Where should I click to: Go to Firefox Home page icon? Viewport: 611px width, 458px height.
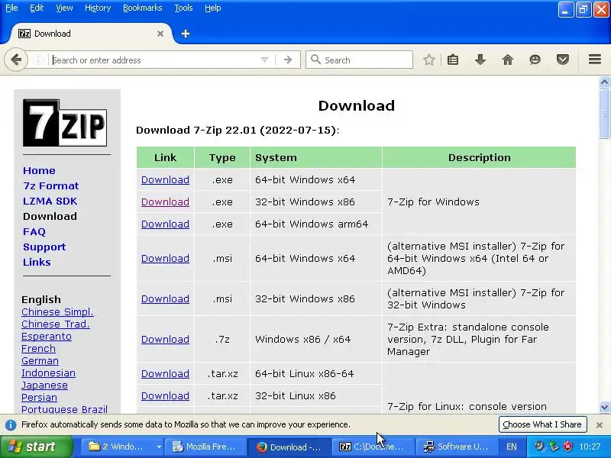click(508, 60)
